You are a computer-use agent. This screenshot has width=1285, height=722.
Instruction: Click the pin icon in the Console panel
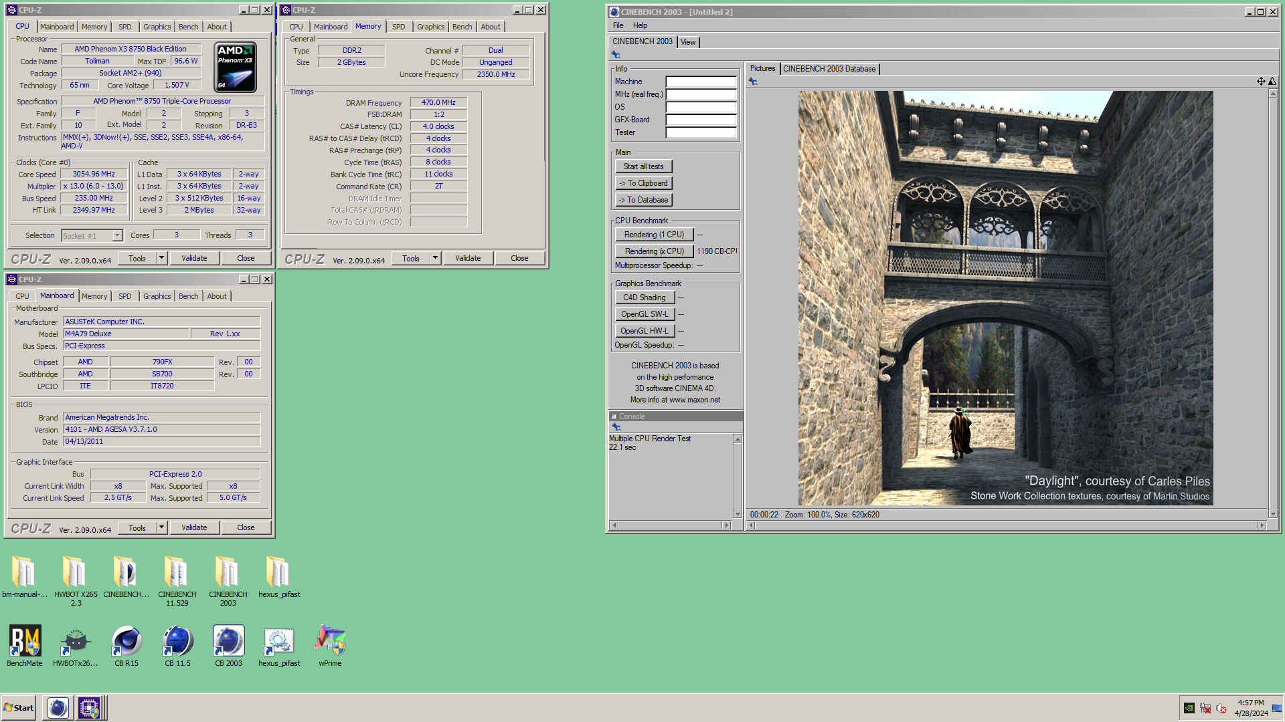click(x=616, y=427)
